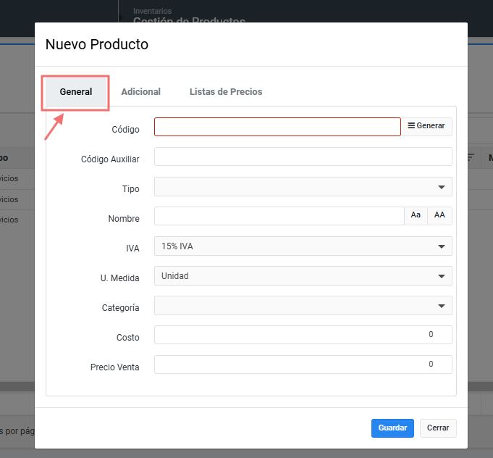This screenshot has height=458, width=493.
Task: Apply uppercase with the AA button
Action: [x=439, y=216]
